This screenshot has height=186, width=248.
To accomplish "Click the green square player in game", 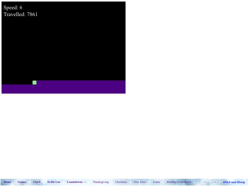I will click(34, 83).
